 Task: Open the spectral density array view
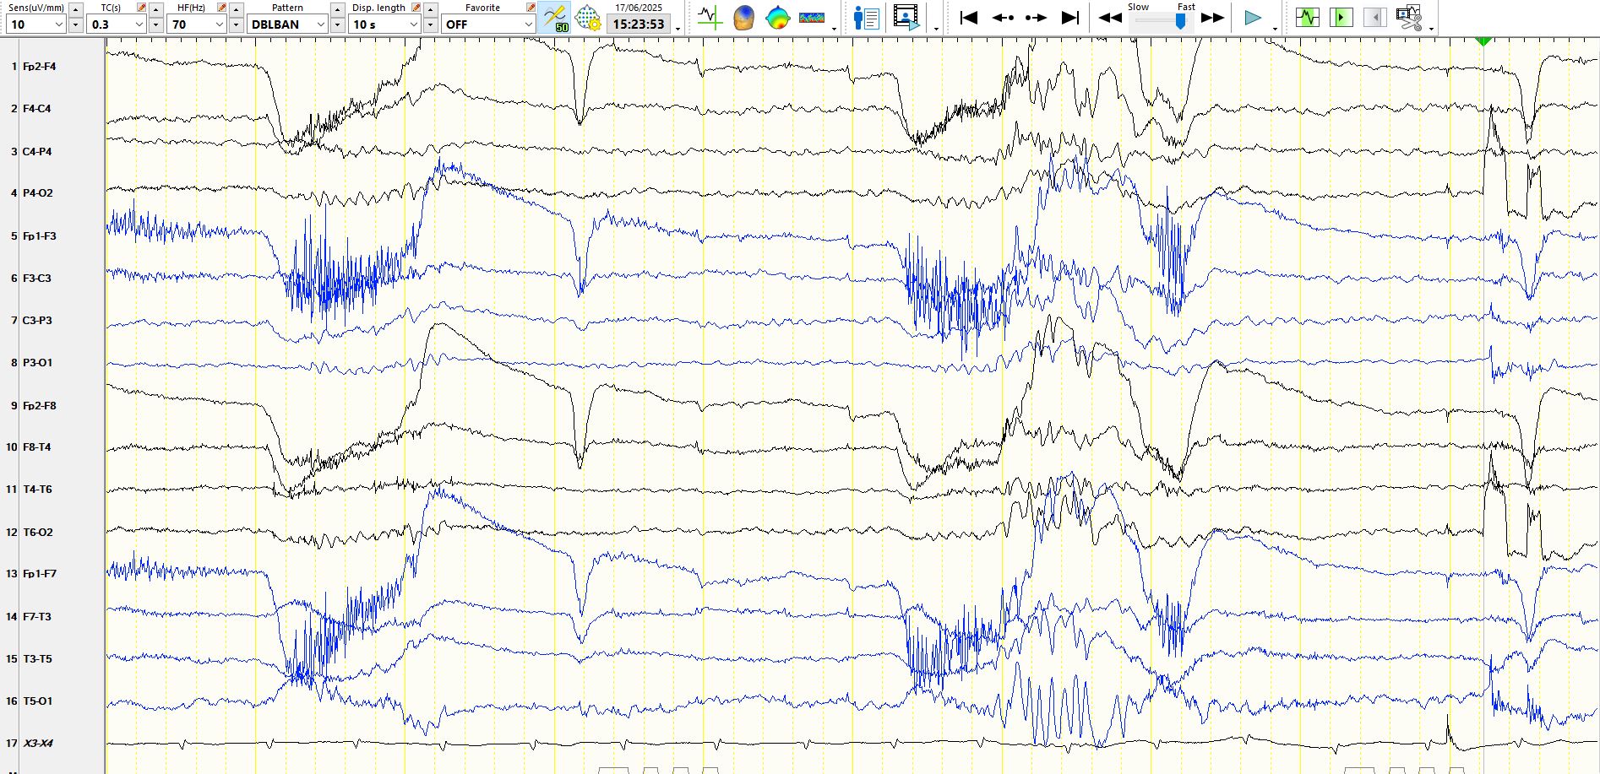coord(812,18)
